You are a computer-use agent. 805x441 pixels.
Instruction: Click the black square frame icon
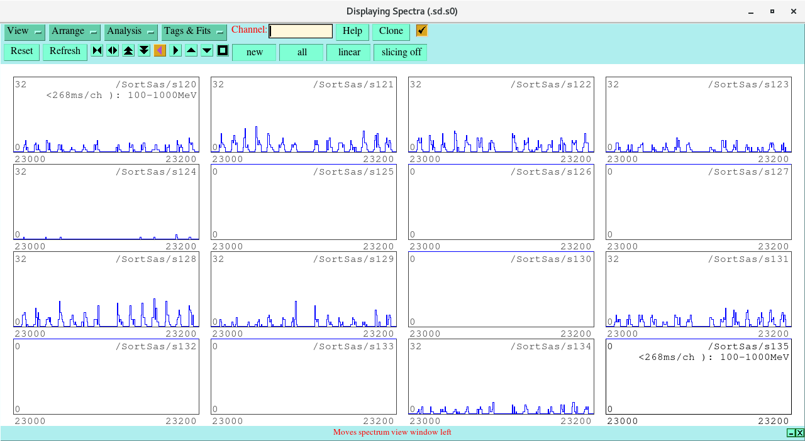pyautogui.click(x=223, y=51)
